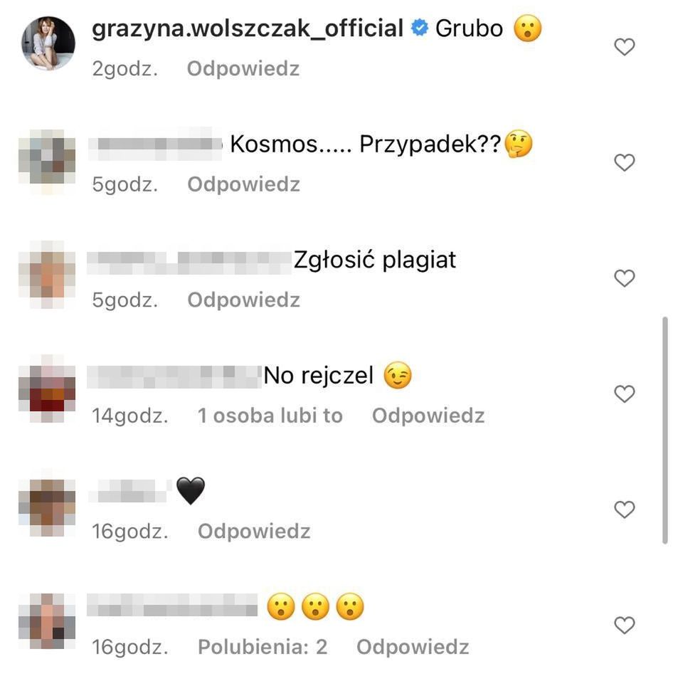Click Odpowiedz under "No rejczel" comment
The image size is (673, 686).
click(x=428, y=416)
